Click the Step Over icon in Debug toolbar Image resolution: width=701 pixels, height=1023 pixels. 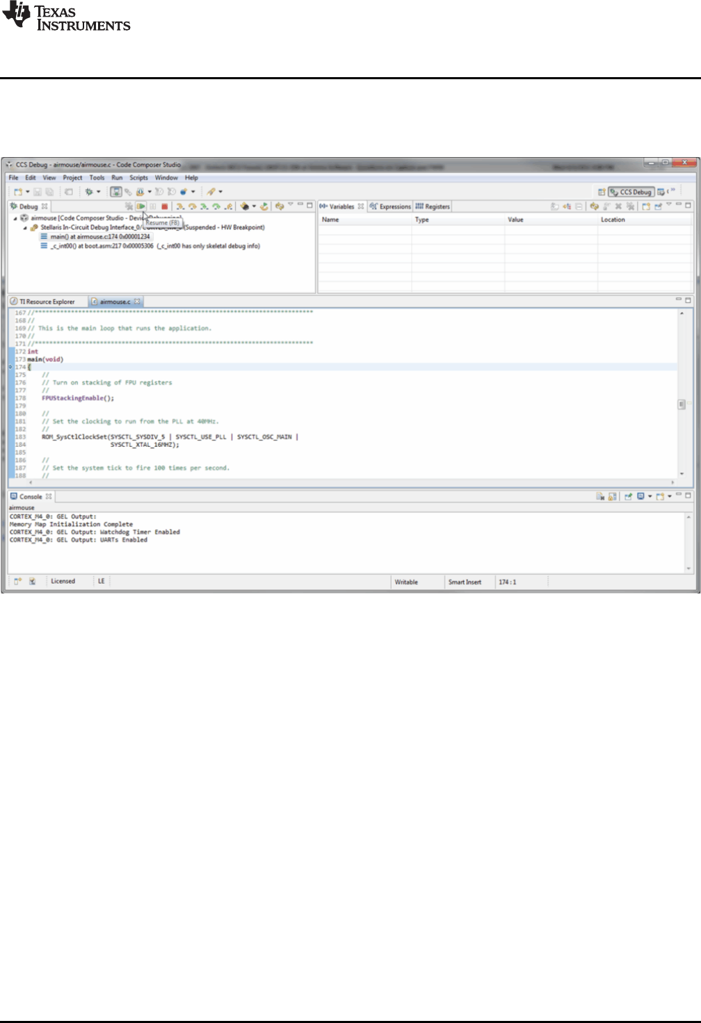click(193, 206)
